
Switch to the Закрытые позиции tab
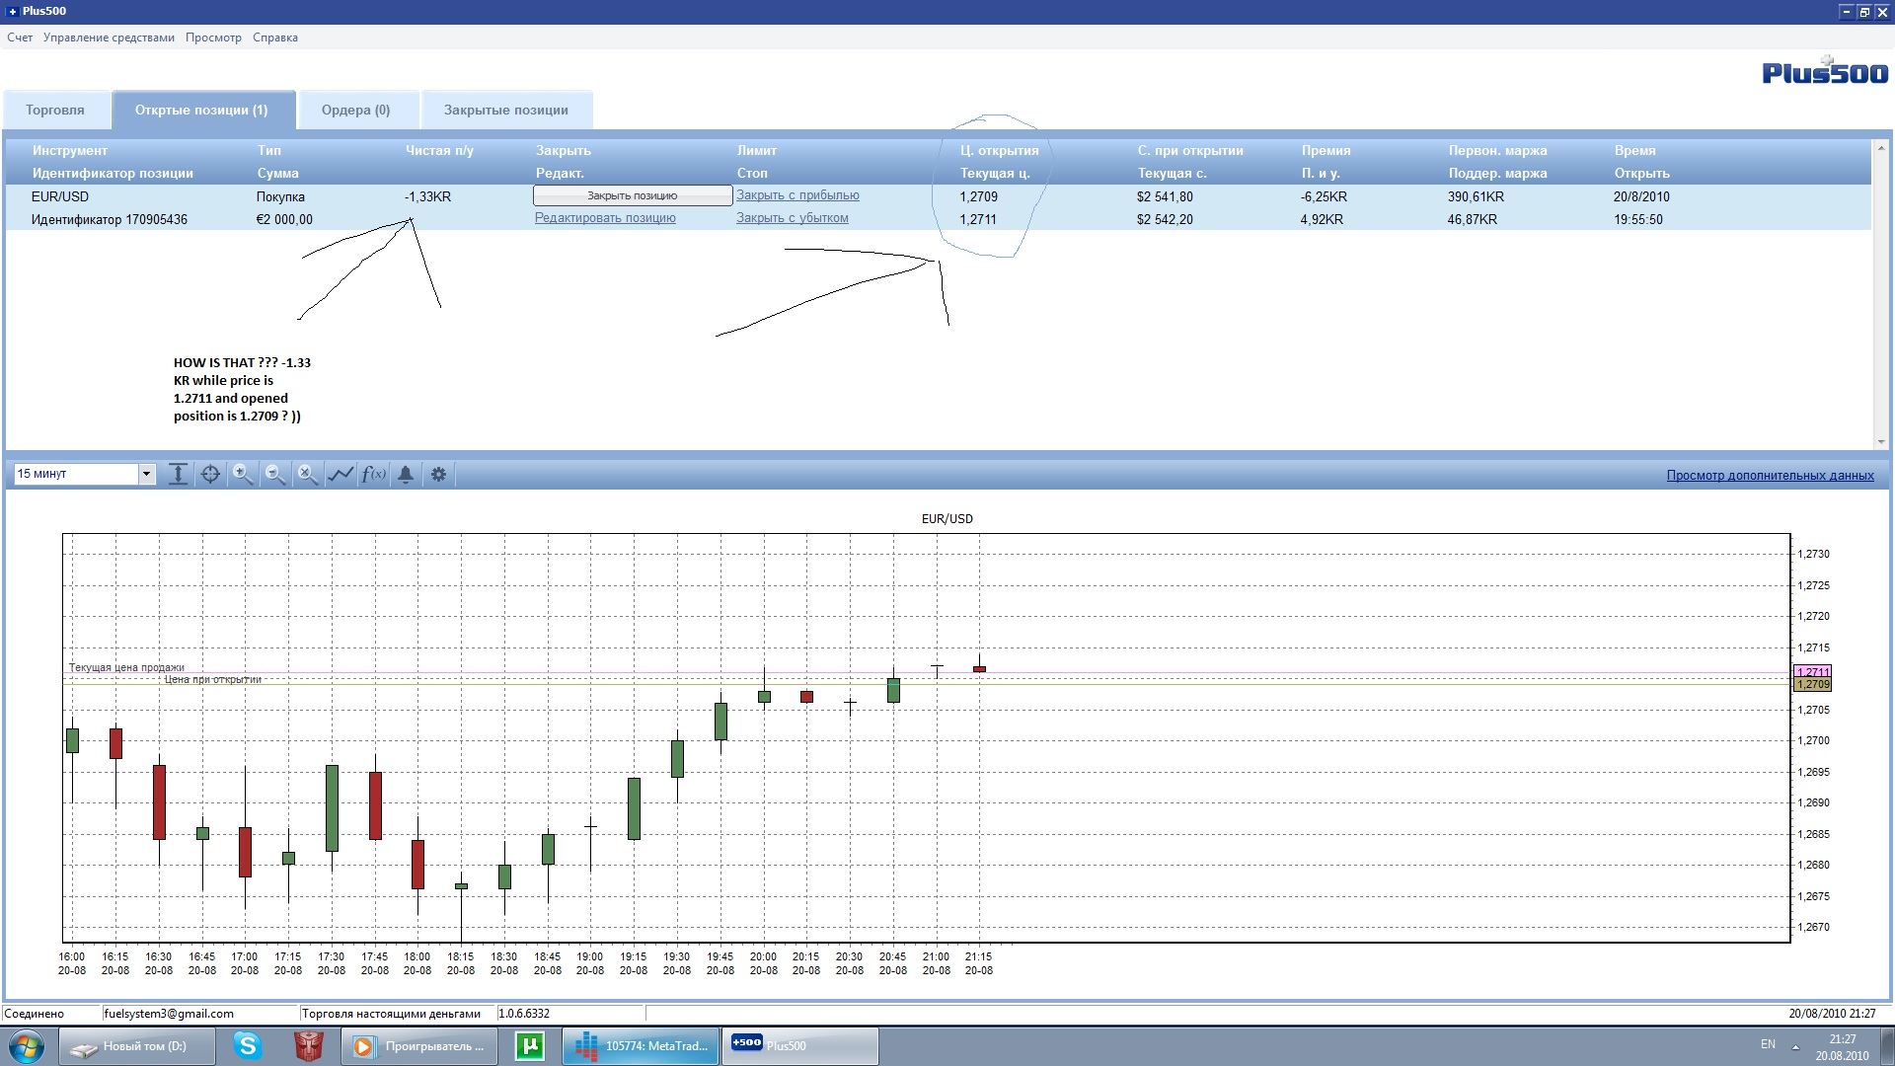(505, 111)
